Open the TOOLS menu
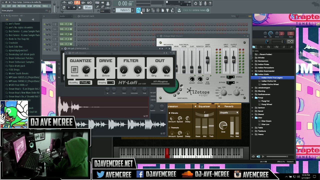 pyautogui.click(x=45, y=6)
